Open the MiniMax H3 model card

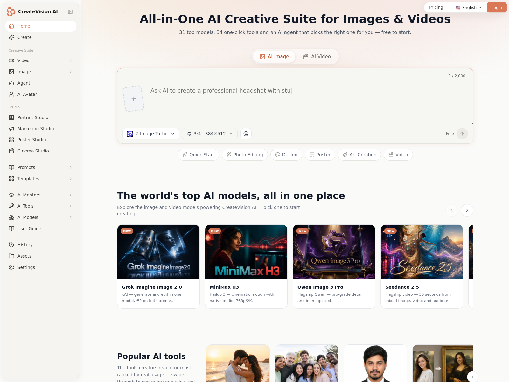(246, 267)
